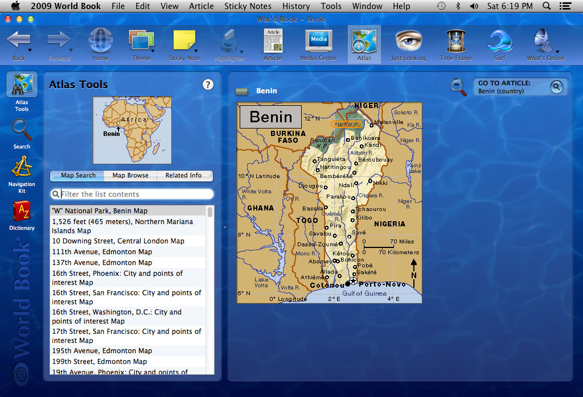
Task: Click the Back arrow toolbar icon
Action: 18,40
